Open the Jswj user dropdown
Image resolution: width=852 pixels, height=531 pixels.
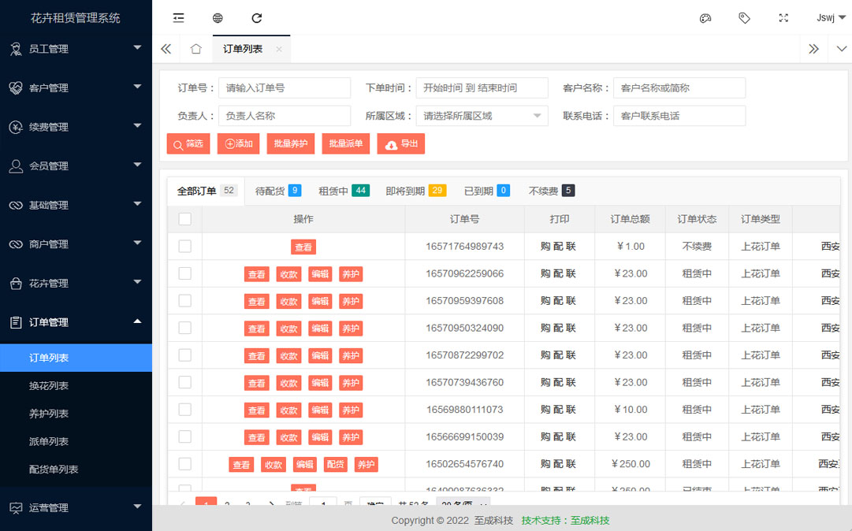[831, 18]
